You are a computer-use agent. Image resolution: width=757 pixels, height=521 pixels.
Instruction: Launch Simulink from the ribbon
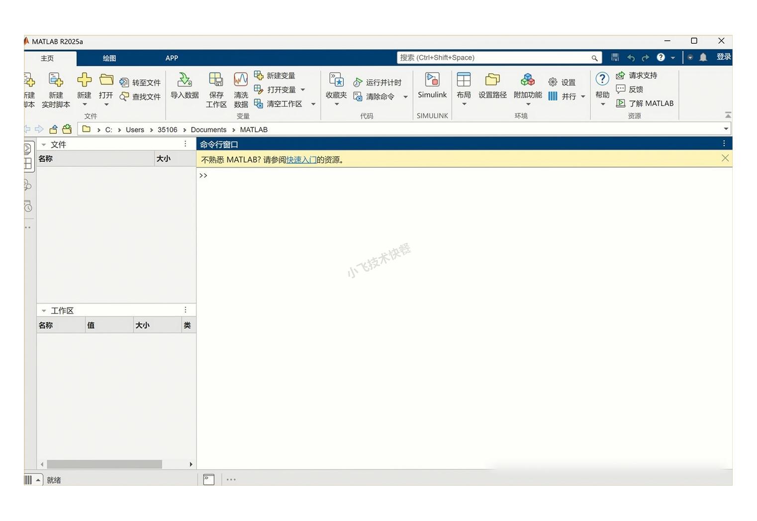432,86
